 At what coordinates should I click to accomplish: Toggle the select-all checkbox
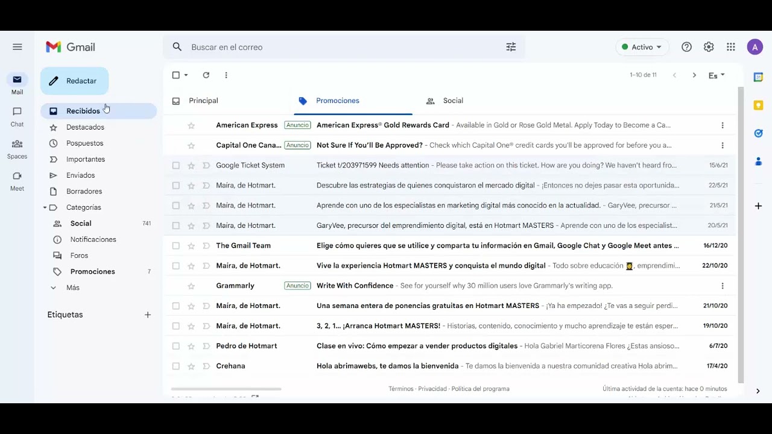click(176, 75)
